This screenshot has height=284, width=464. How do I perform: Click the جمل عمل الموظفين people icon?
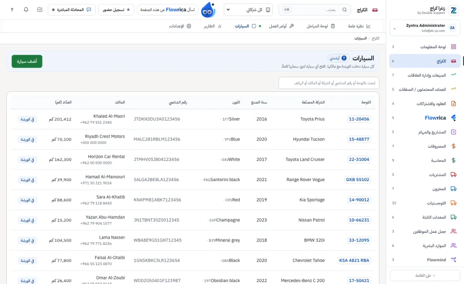(x=453, y=231)
